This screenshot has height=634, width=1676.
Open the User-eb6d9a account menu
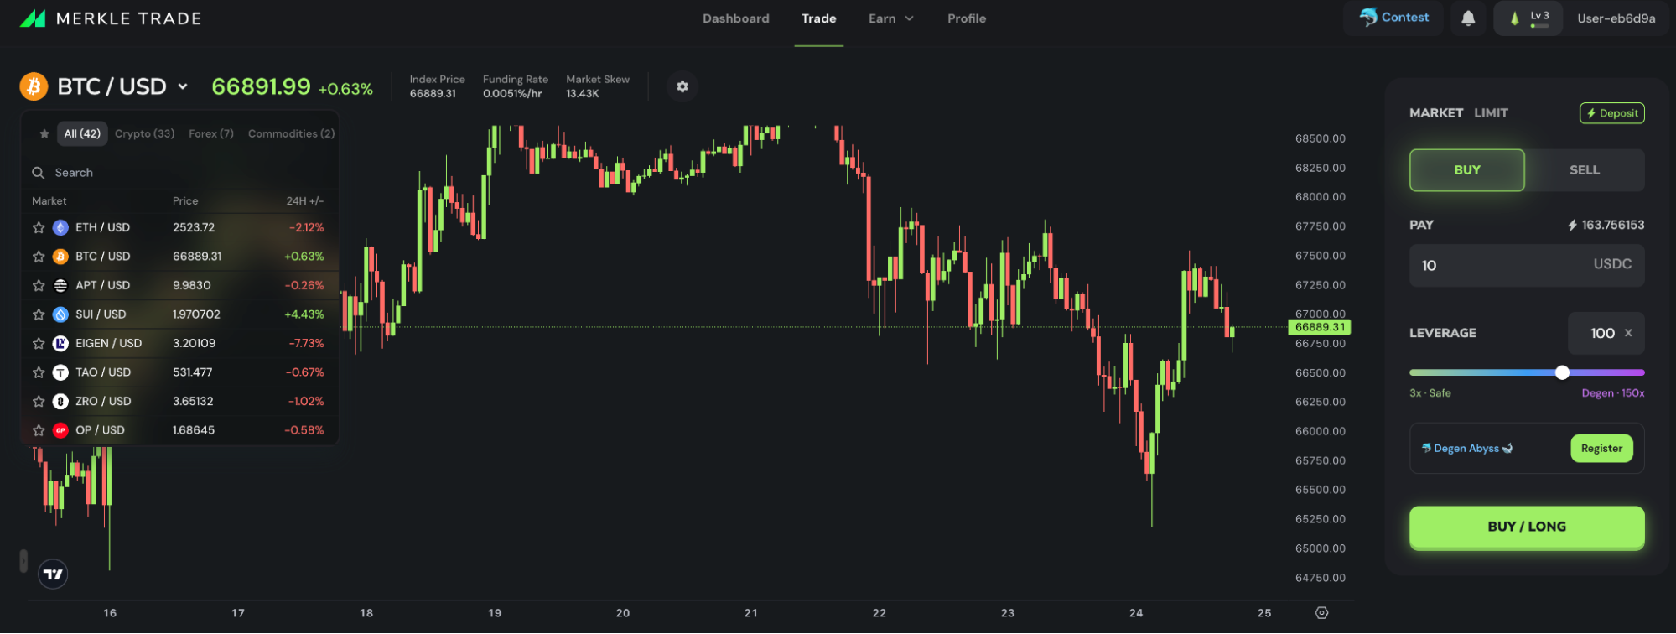(1616, 18)
